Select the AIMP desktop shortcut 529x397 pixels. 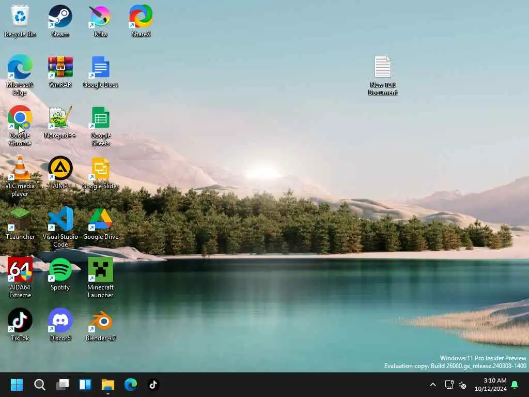point(60,173)
